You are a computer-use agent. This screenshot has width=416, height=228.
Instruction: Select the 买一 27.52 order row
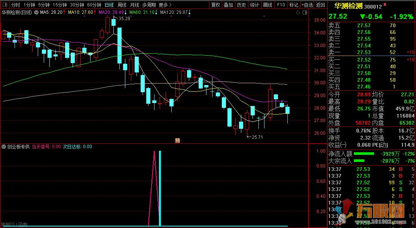point(371,60)
